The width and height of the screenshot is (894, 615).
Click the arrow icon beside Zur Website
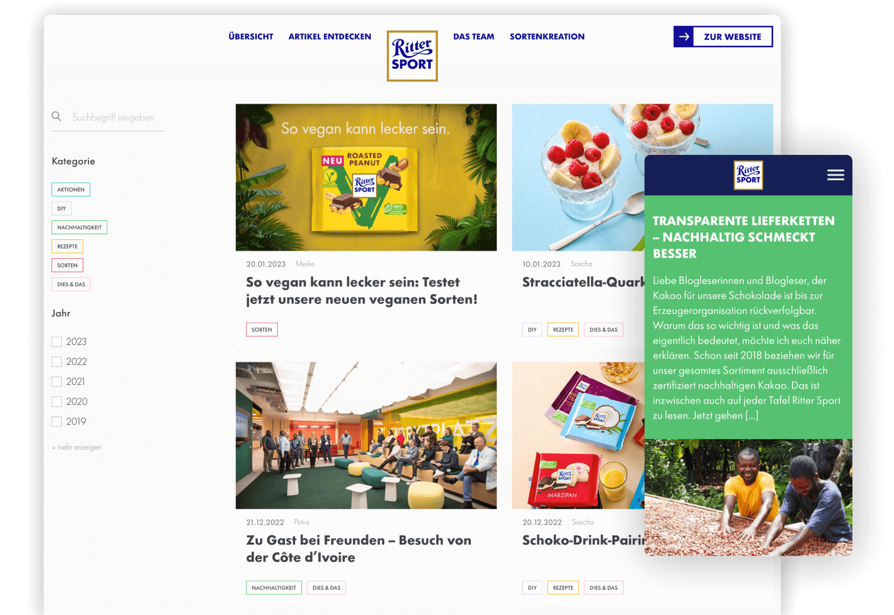click(684, 36)
